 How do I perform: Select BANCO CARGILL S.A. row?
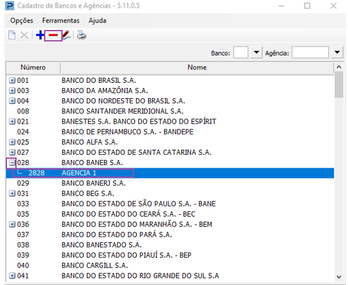pyautogui.click(x=170, y=265)
